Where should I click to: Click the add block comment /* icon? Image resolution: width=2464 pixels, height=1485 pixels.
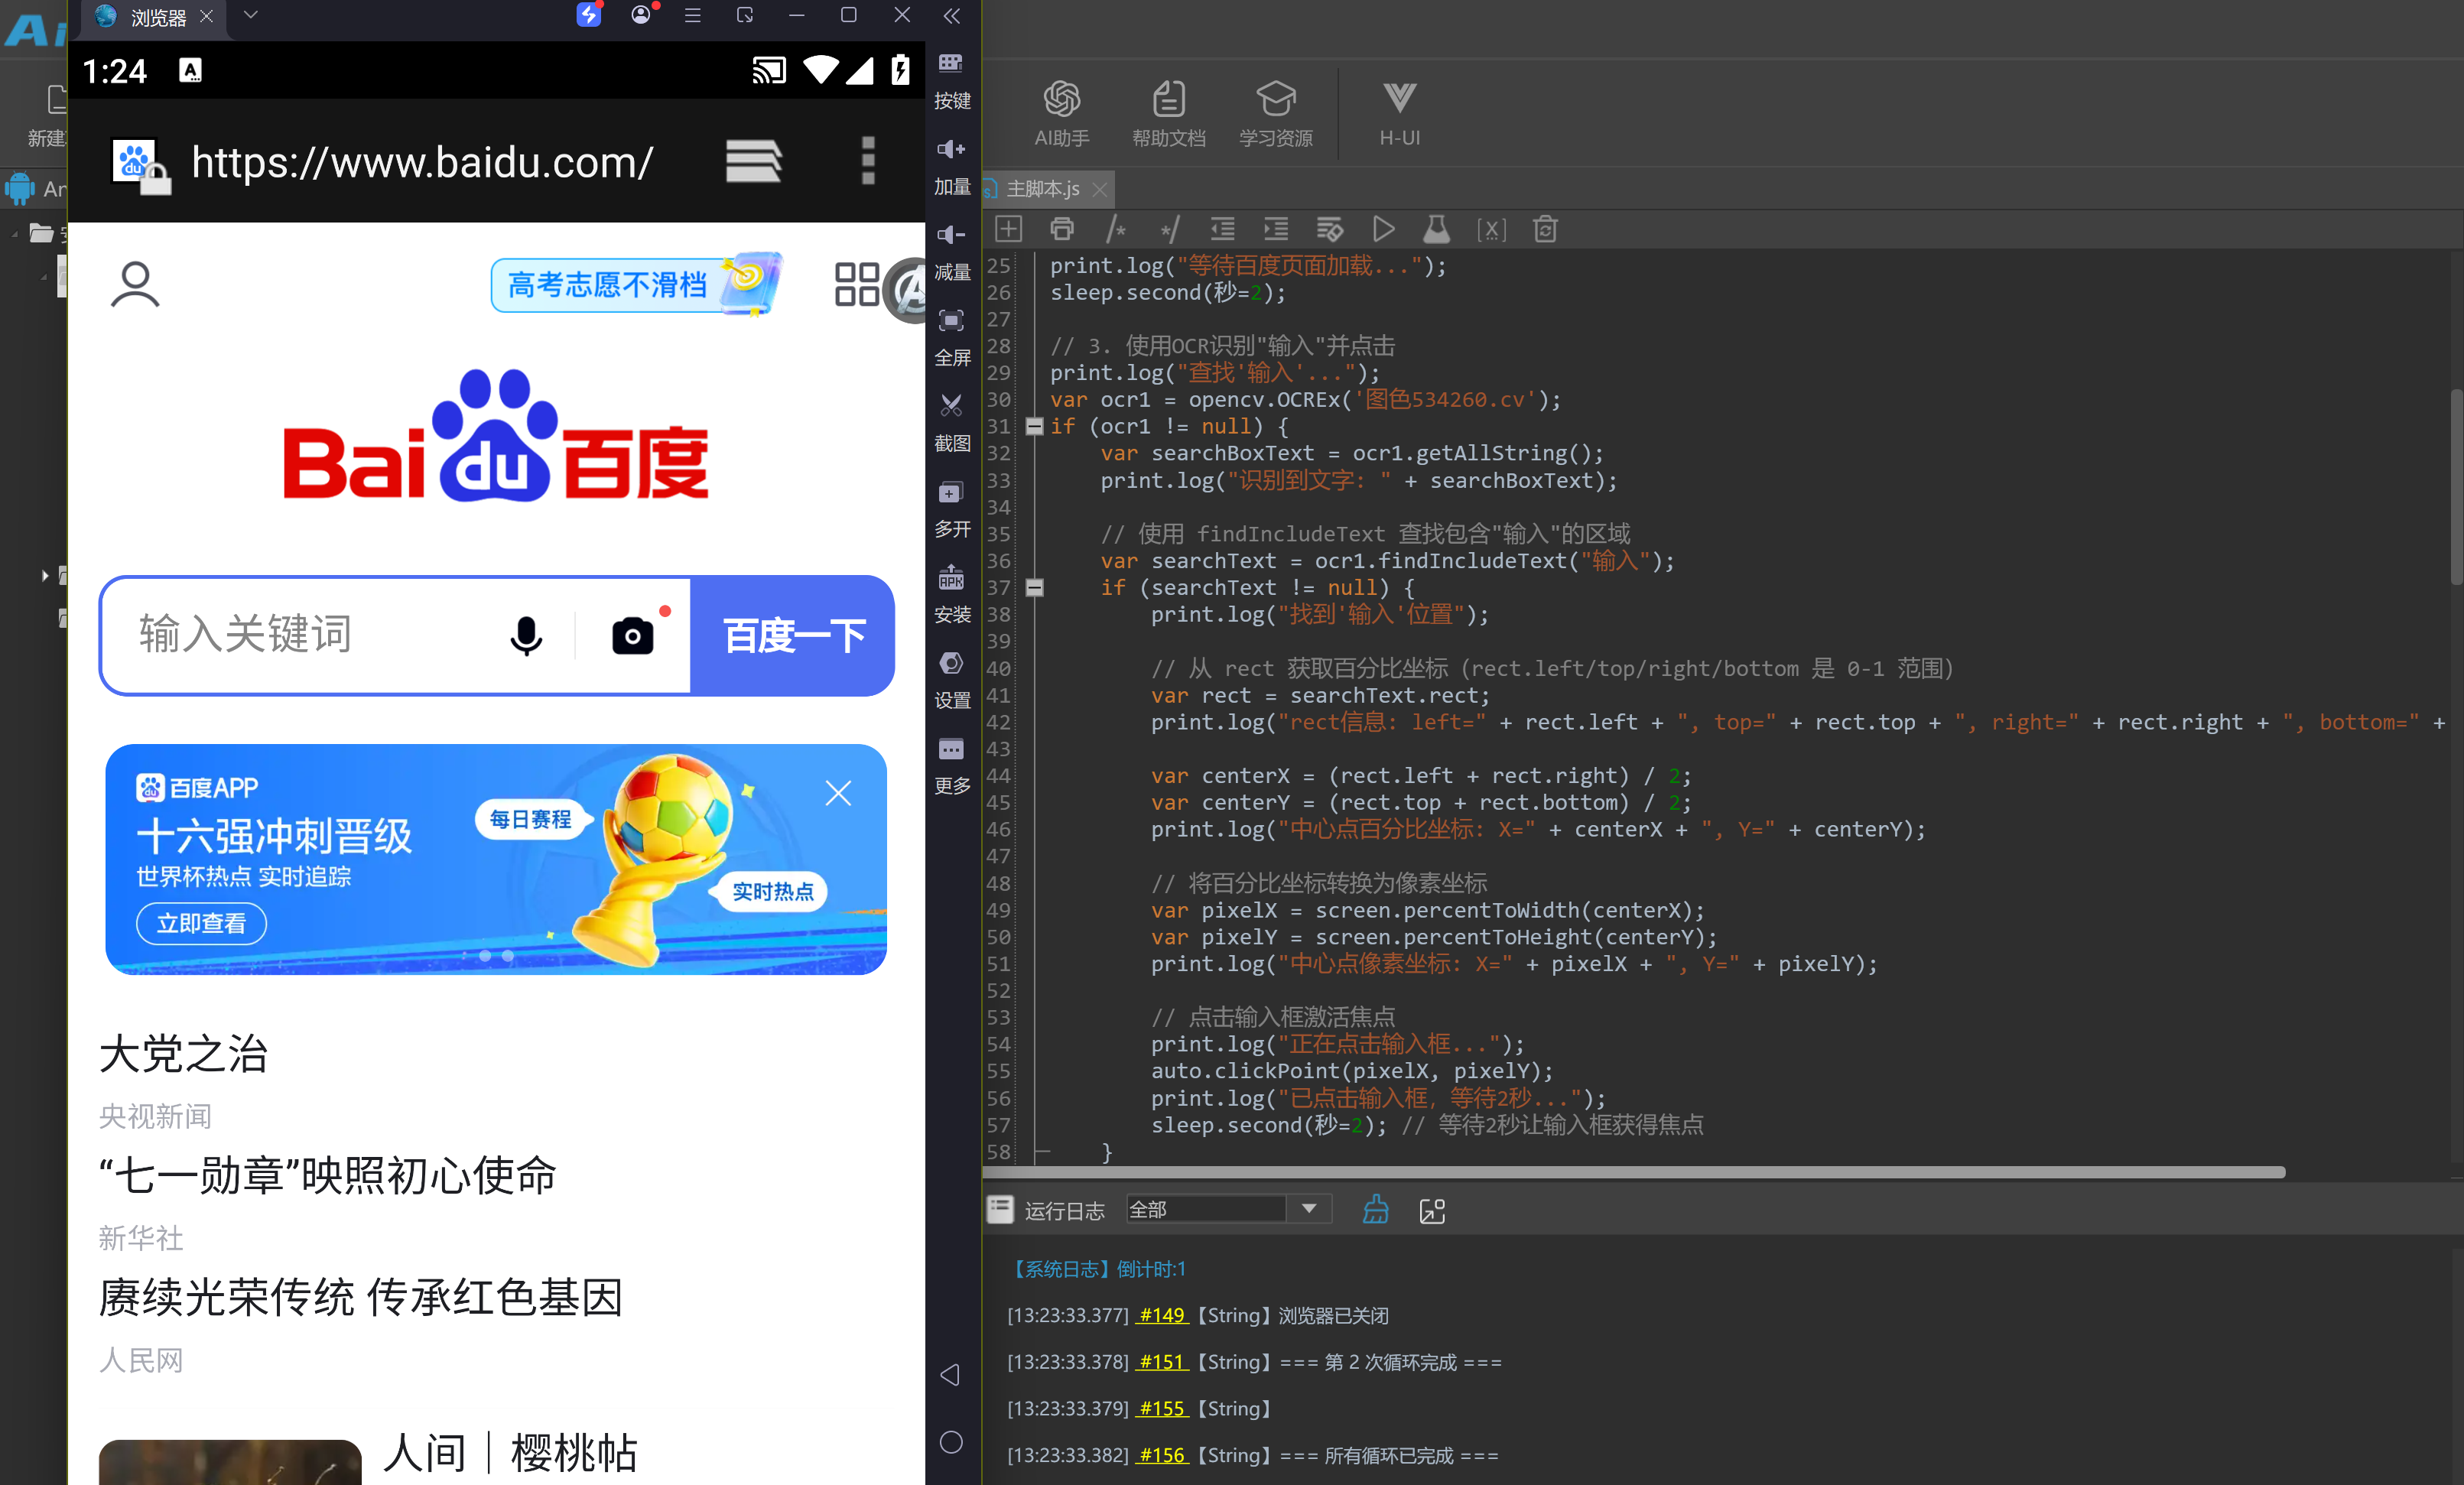point(1115,229)
